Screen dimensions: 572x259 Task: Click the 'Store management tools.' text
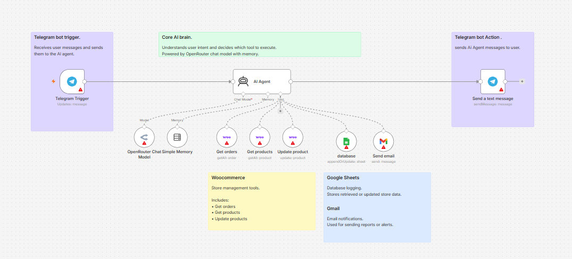236,188
